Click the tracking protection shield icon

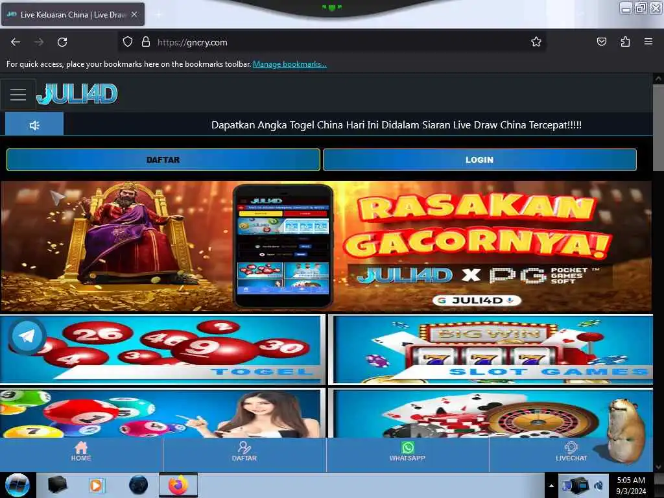[x=128, y=42]
